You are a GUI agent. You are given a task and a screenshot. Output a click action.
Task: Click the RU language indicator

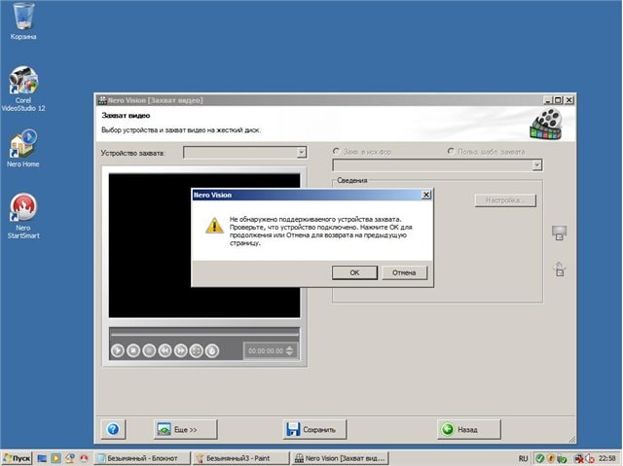pyautogui.click(x=524, y=458)
